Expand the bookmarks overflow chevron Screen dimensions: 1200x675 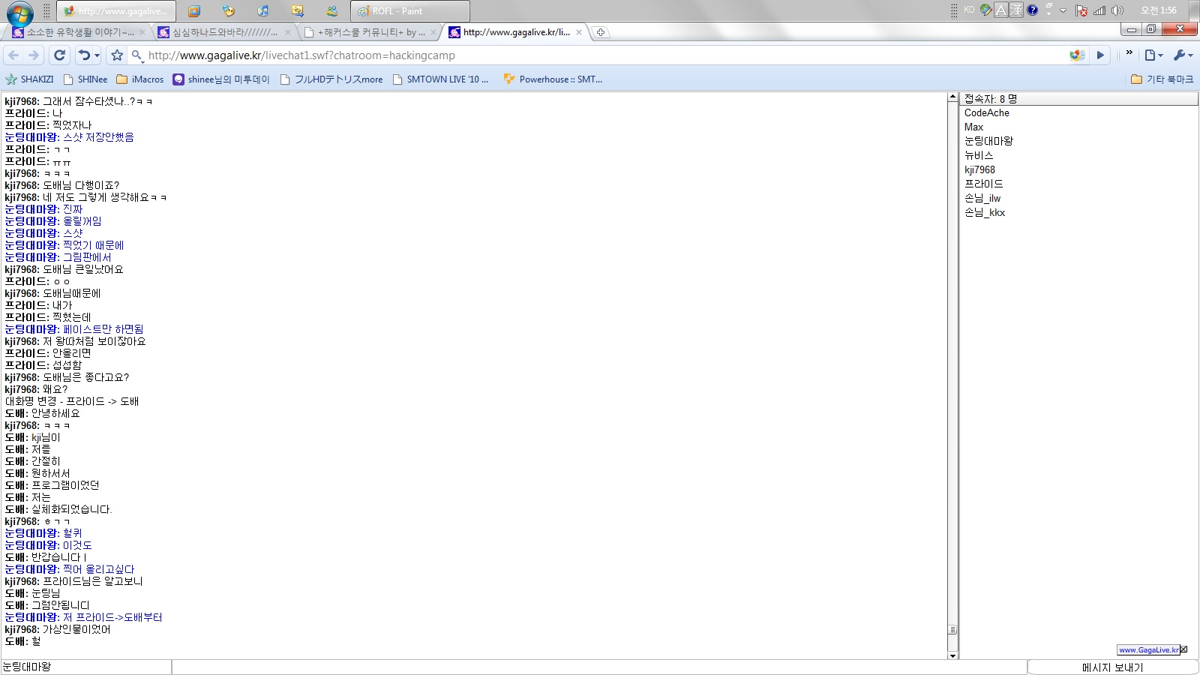tap(1129, 52)
